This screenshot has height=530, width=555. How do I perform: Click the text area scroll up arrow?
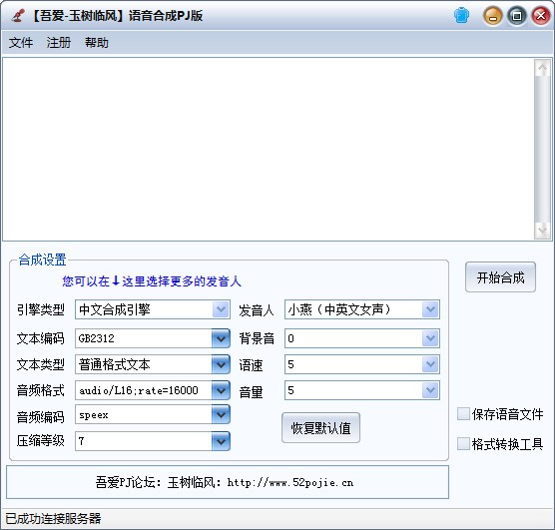542,68
